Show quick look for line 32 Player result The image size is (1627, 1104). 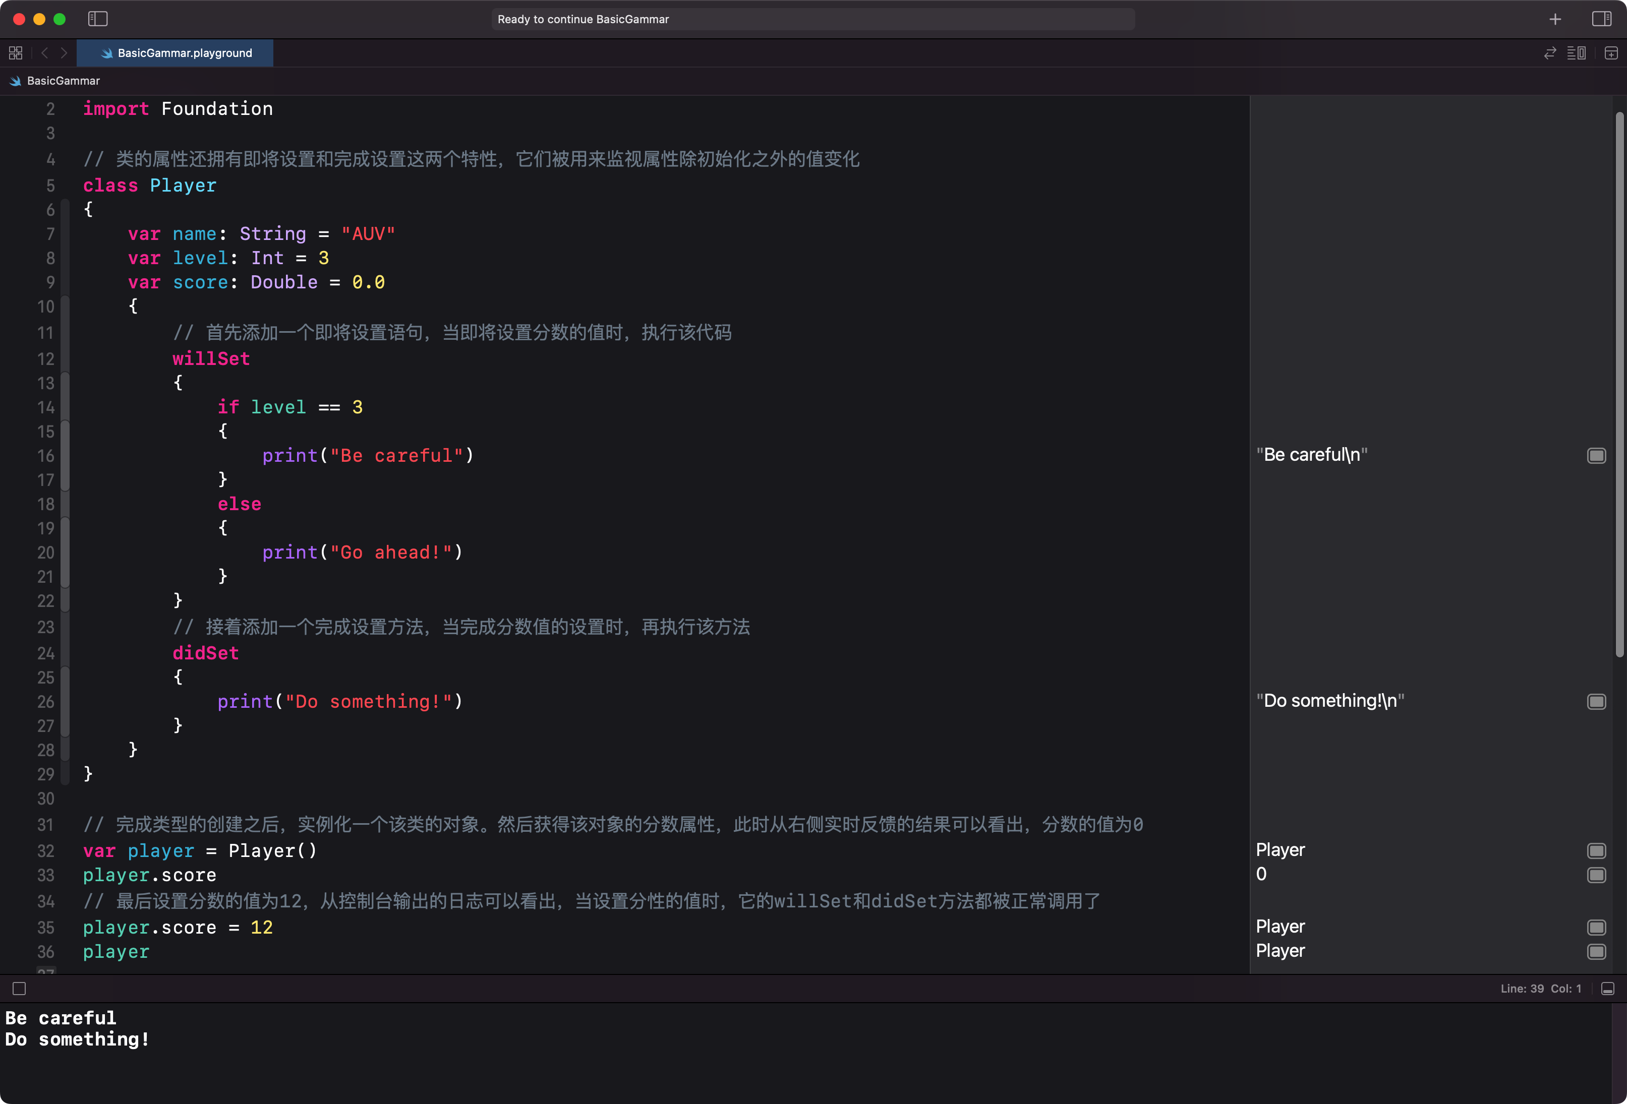click(x=1596, y=850)
